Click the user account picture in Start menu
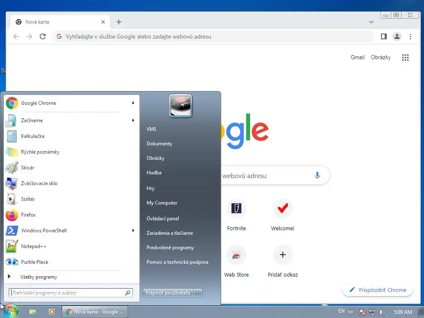 181,106
